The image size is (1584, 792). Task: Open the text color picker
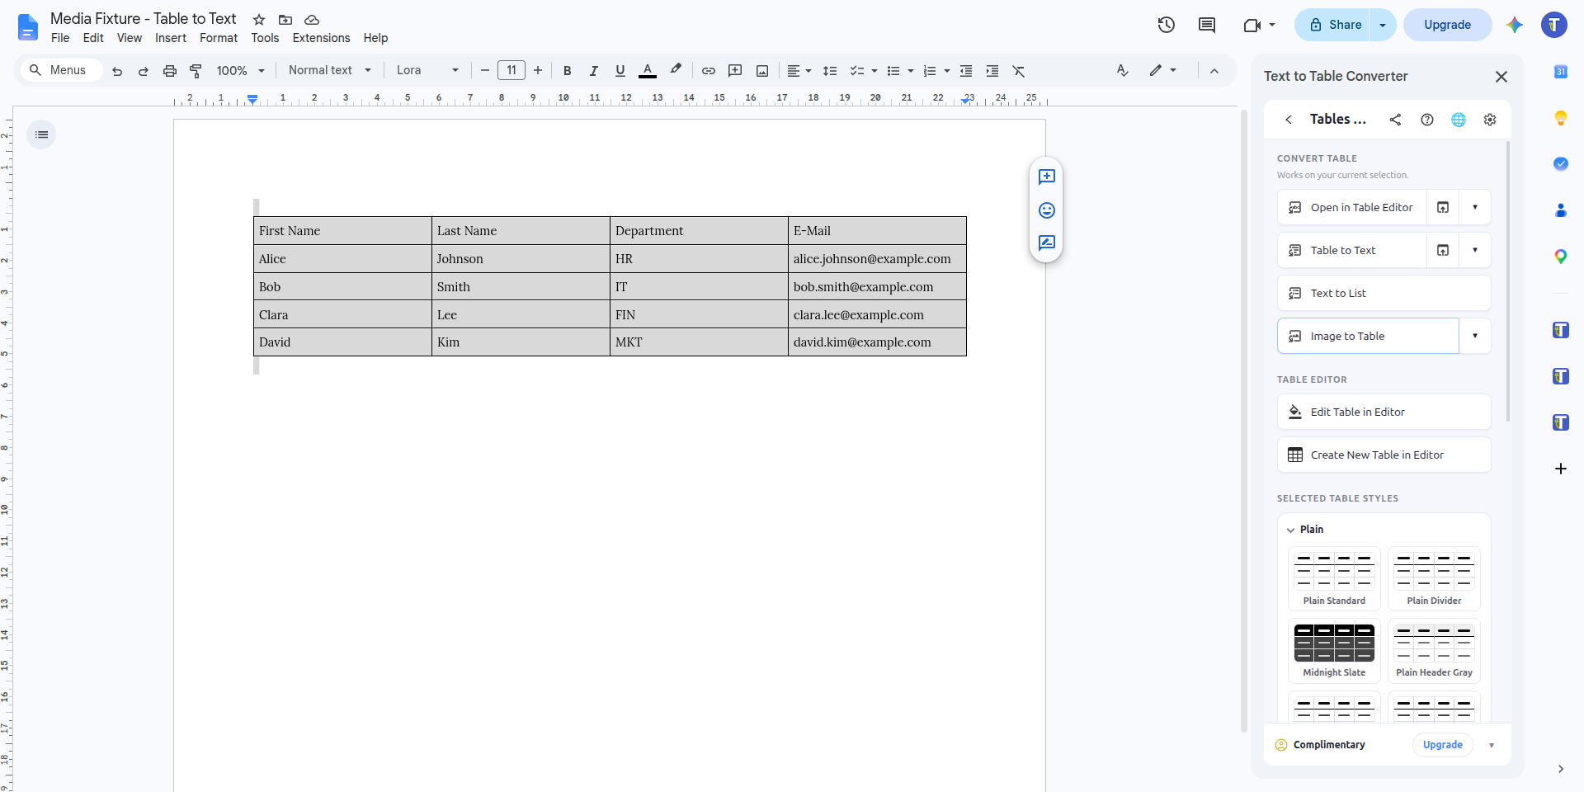(648, 71)
